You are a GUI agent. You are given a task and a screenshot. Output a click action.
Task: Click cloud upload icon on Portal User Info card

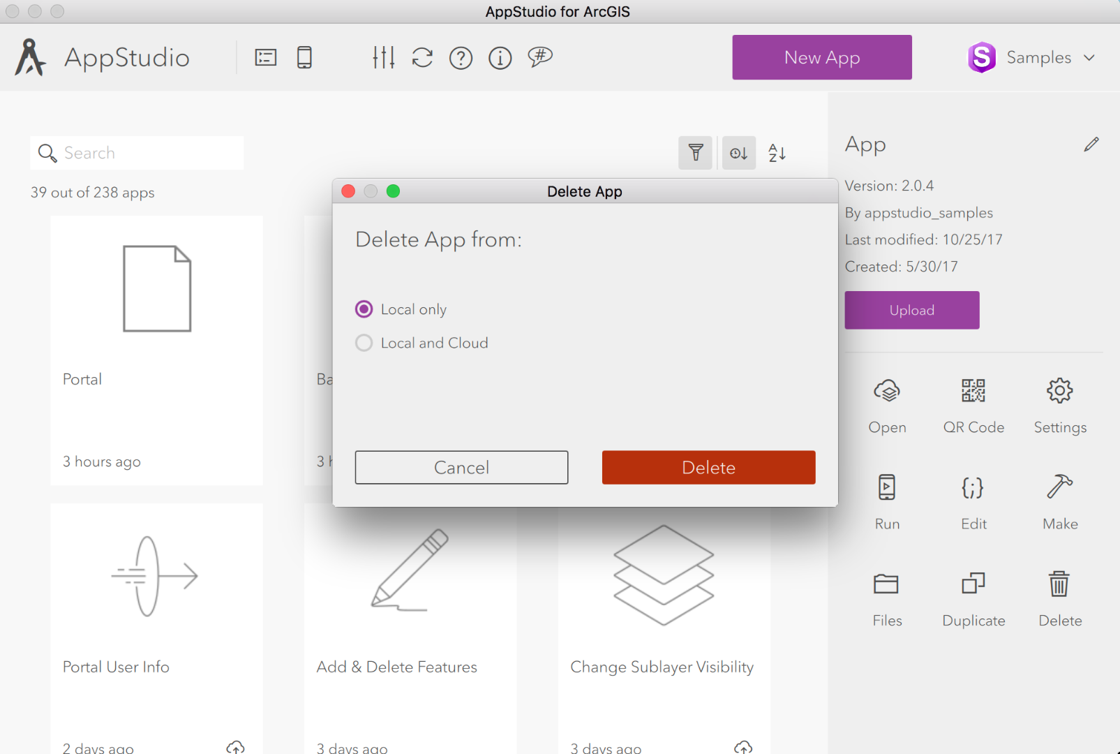coord(236,748)
